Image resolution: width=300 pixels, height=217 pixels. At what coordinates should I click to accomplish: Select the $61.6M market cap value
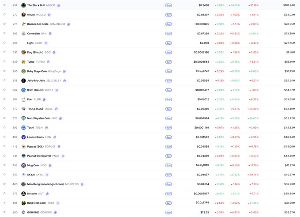pos(291,52)
